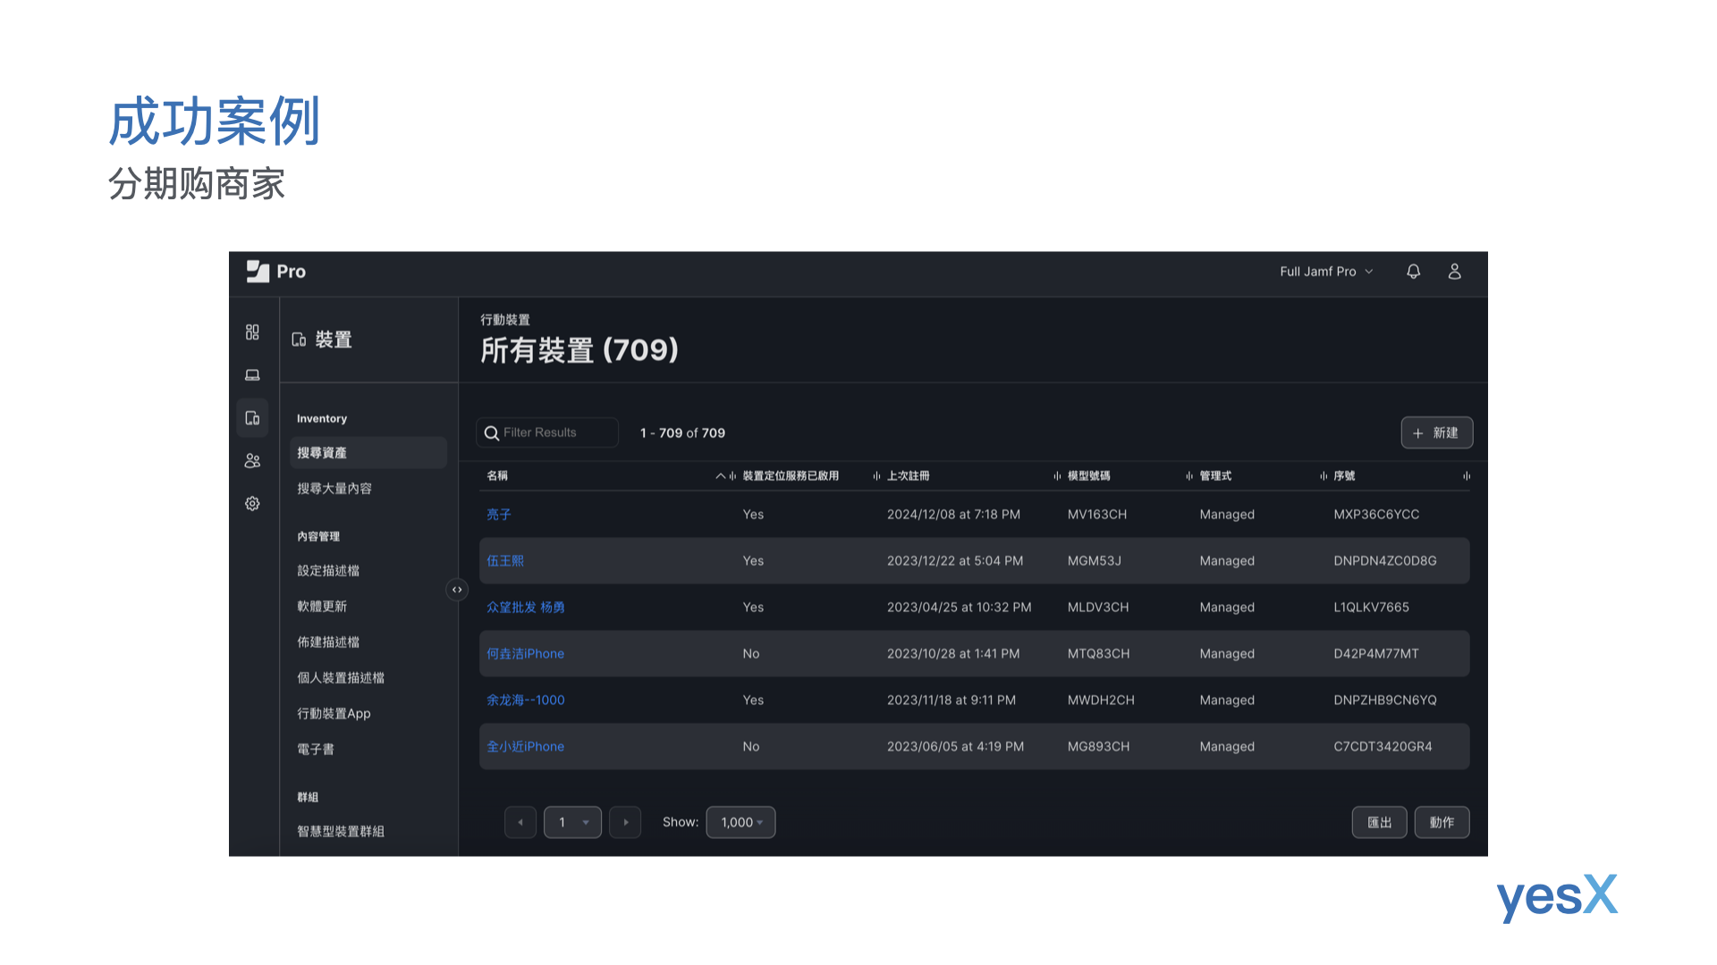Open the Show 1,000 rows dropdown
Image resolution: width=1717 pixels, height=965 pixels.
tap(740, 823)
